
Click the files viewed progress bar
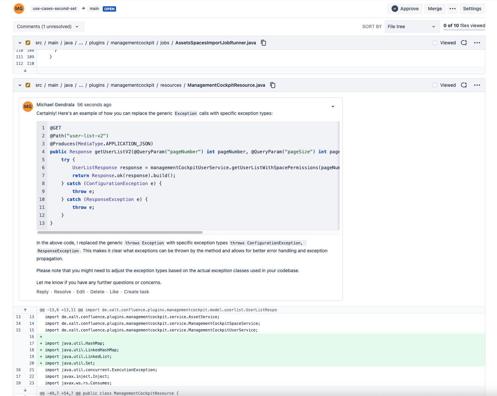coord(464,30)
